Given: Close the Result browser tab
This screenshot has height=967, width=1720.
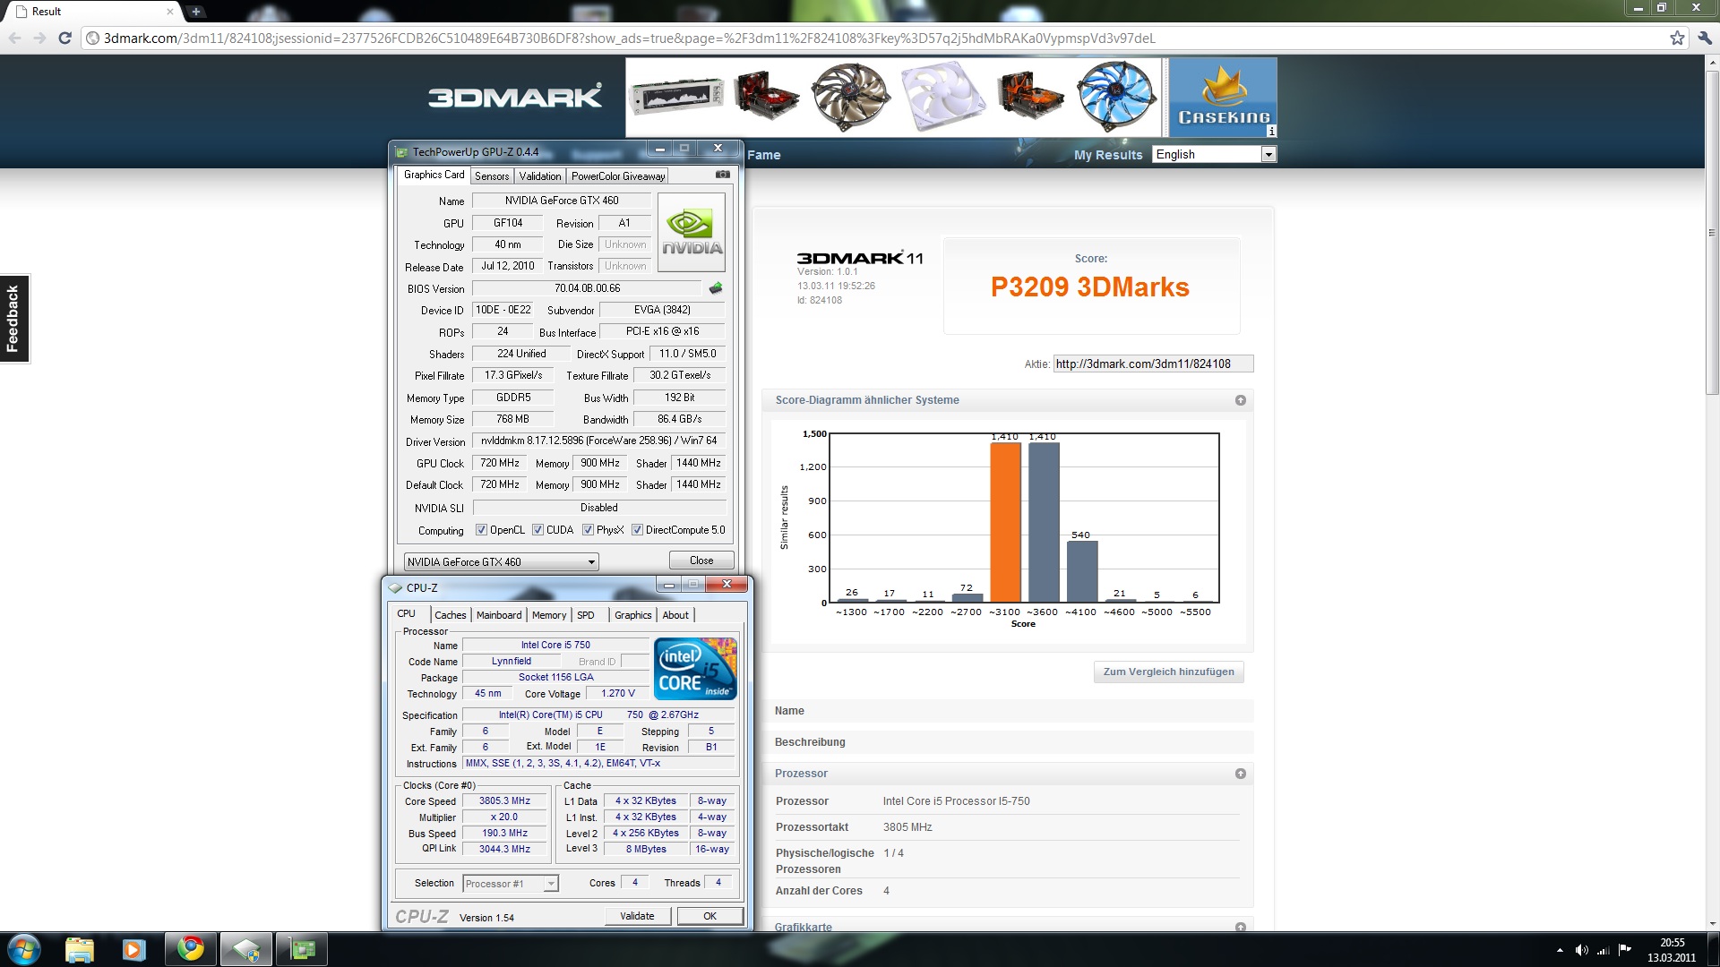Looking at the screenshot, I should 169,12.
